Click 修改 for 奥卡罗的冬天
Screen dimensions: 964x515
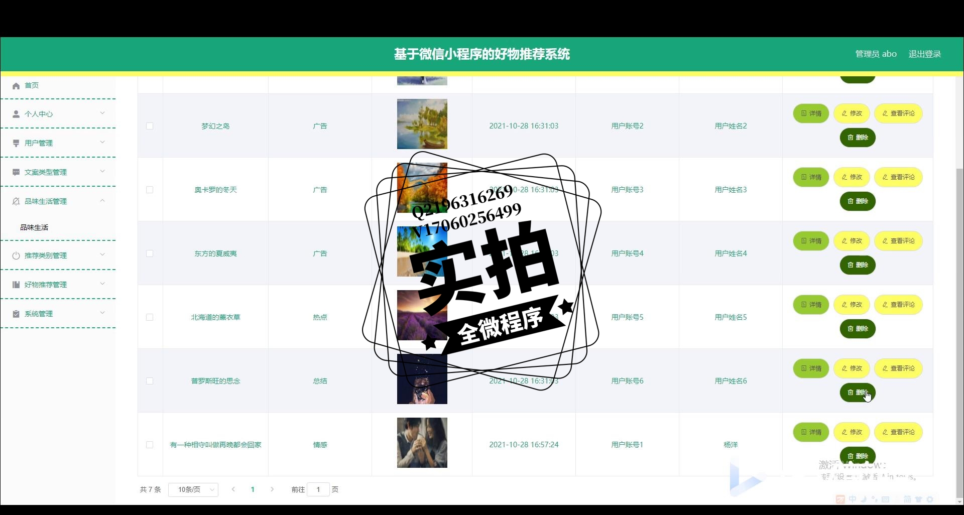pos(852,177)
